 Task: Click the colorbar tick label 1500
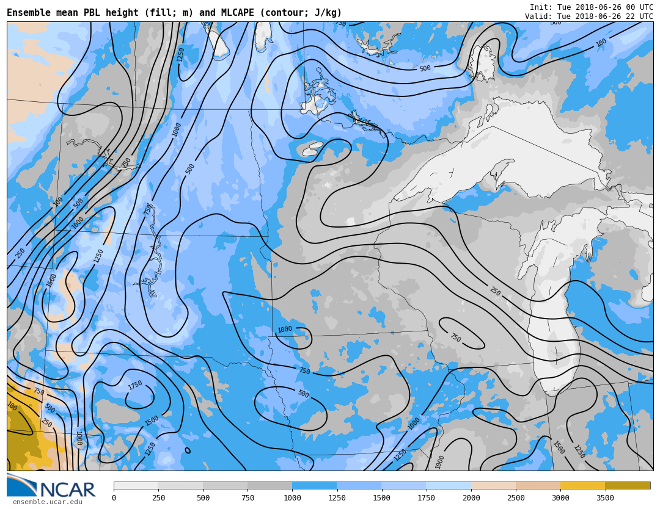click(x=382, y=498)
